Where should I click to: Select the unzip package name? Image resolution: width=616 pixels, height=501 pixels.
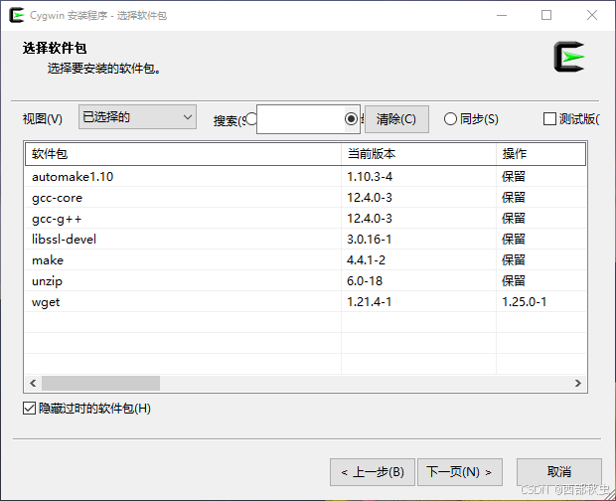click(47, 281)
